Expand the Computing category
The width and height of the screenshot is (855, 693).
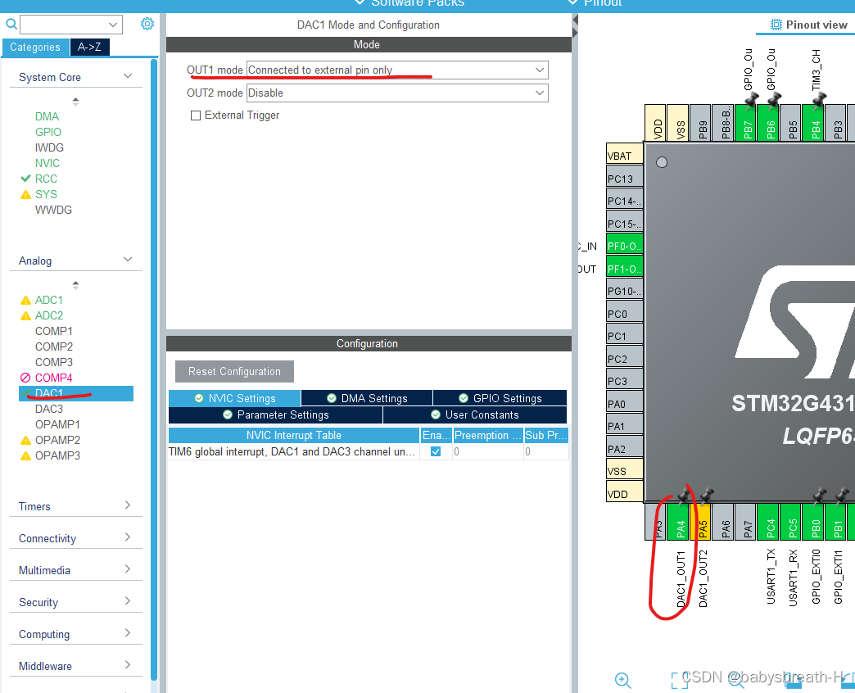[128, 633]
